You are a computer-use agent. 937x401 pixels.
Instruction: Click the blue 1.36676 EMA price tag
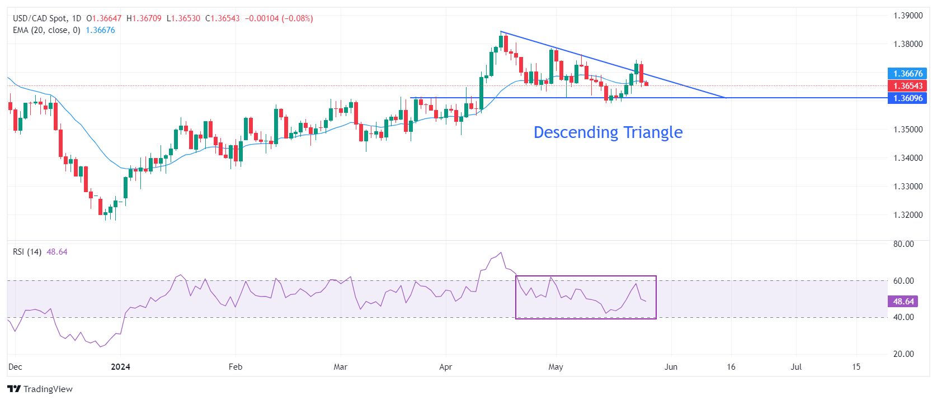pos(907,74)
